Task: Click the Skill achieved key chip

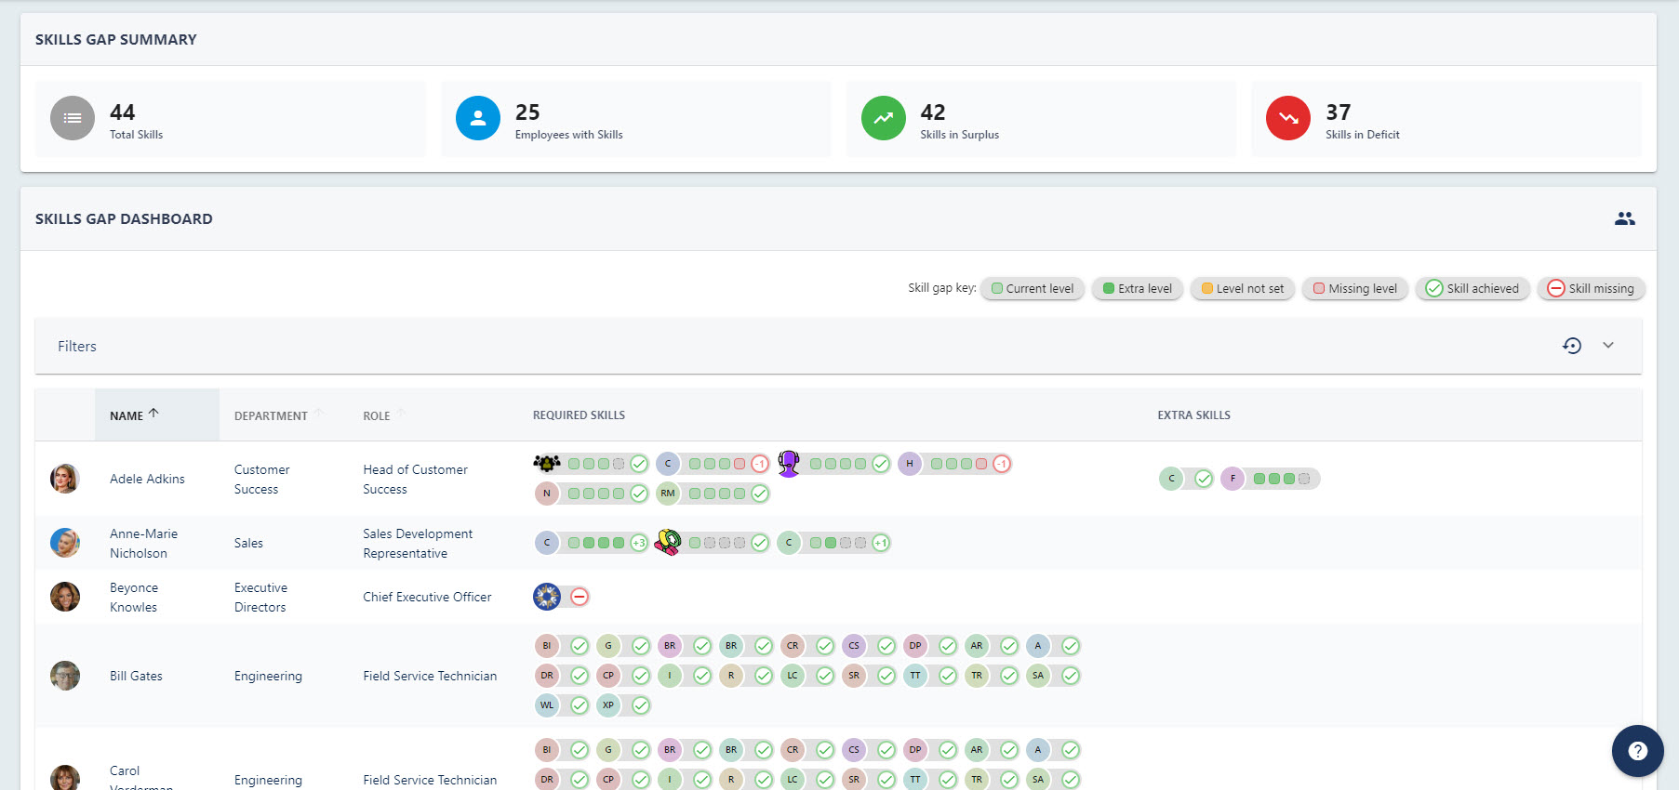Action: coord(1472,288)
